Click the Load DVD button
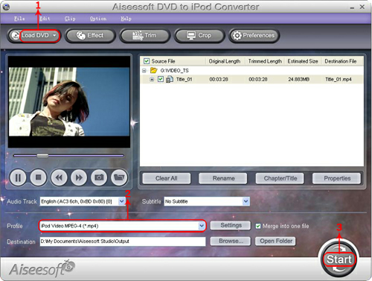Image resolution: width=372 pixels, height=281 pixels. coord(34,36)
